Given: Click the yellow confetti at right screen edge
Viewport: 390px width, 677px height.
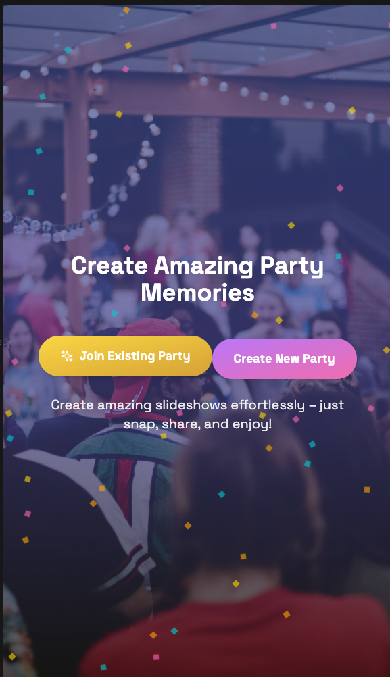Looking at the screenshot, I should (386, 350).
